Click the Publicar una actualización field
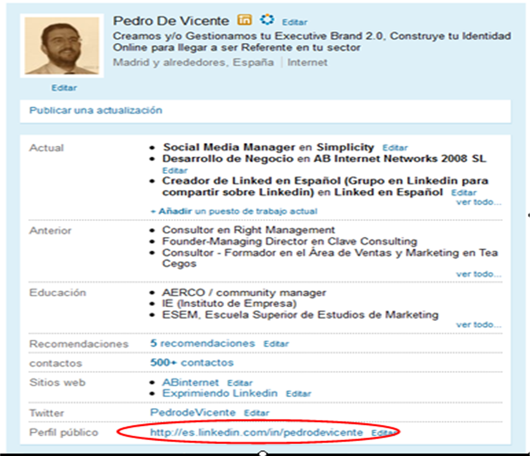 tap(266, 111)
